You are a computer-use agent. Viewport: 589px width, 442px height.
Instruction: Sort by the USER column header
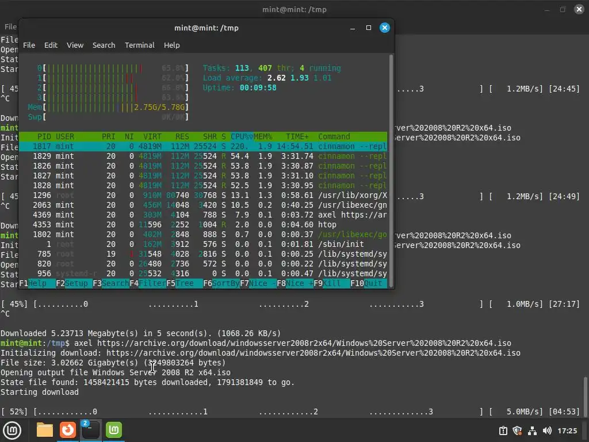coord(65,136)
